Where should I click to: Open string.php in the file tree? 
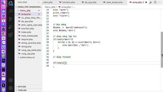(29, 47)
